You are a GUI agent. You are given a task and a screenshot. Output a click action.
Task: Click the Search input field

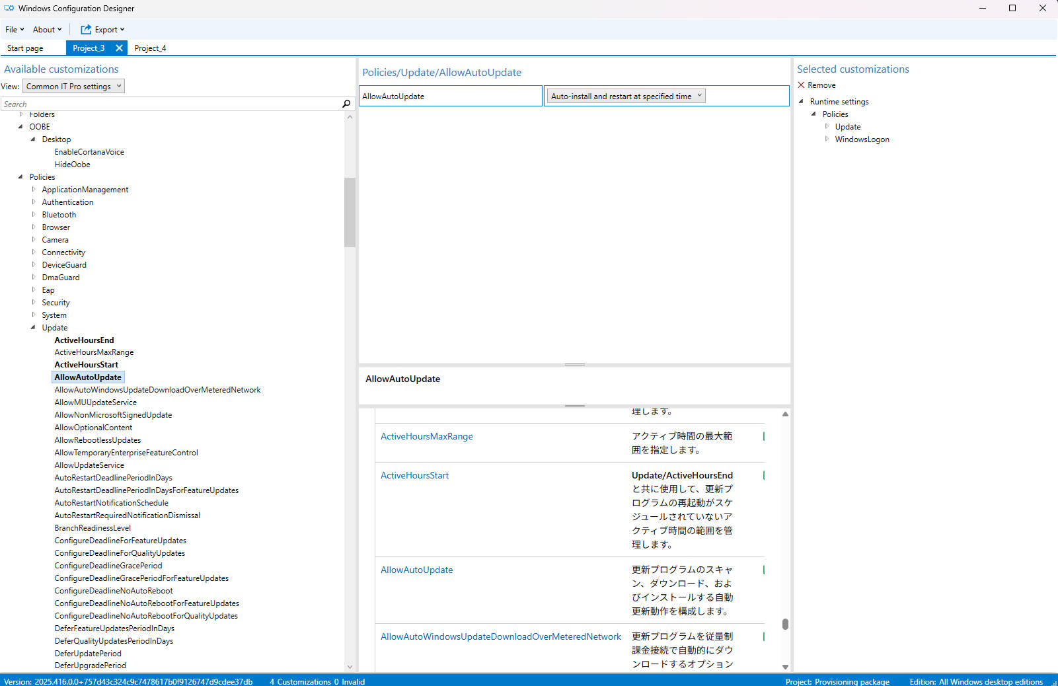pos(170,104)
